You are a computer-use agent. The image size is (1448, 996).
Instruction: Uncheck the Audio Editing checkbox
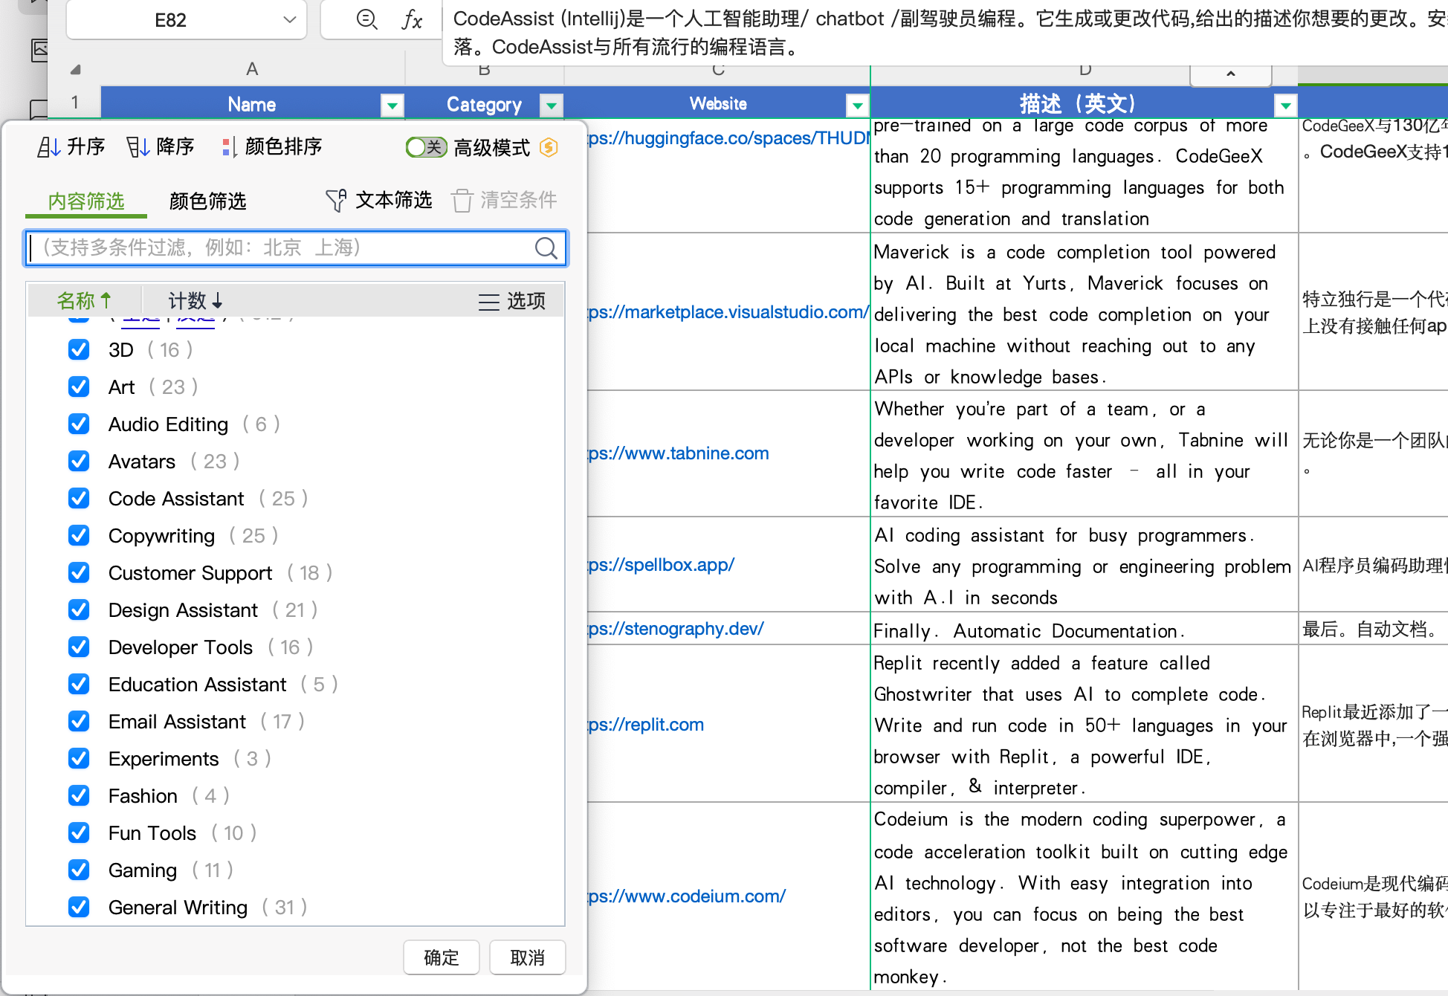79,424
